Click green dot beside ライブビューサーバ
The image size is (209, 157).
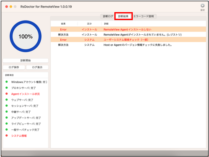[7, 124]
